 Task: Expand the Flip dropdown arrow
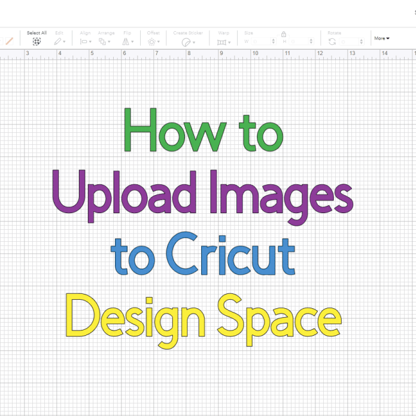coord(132,42)
